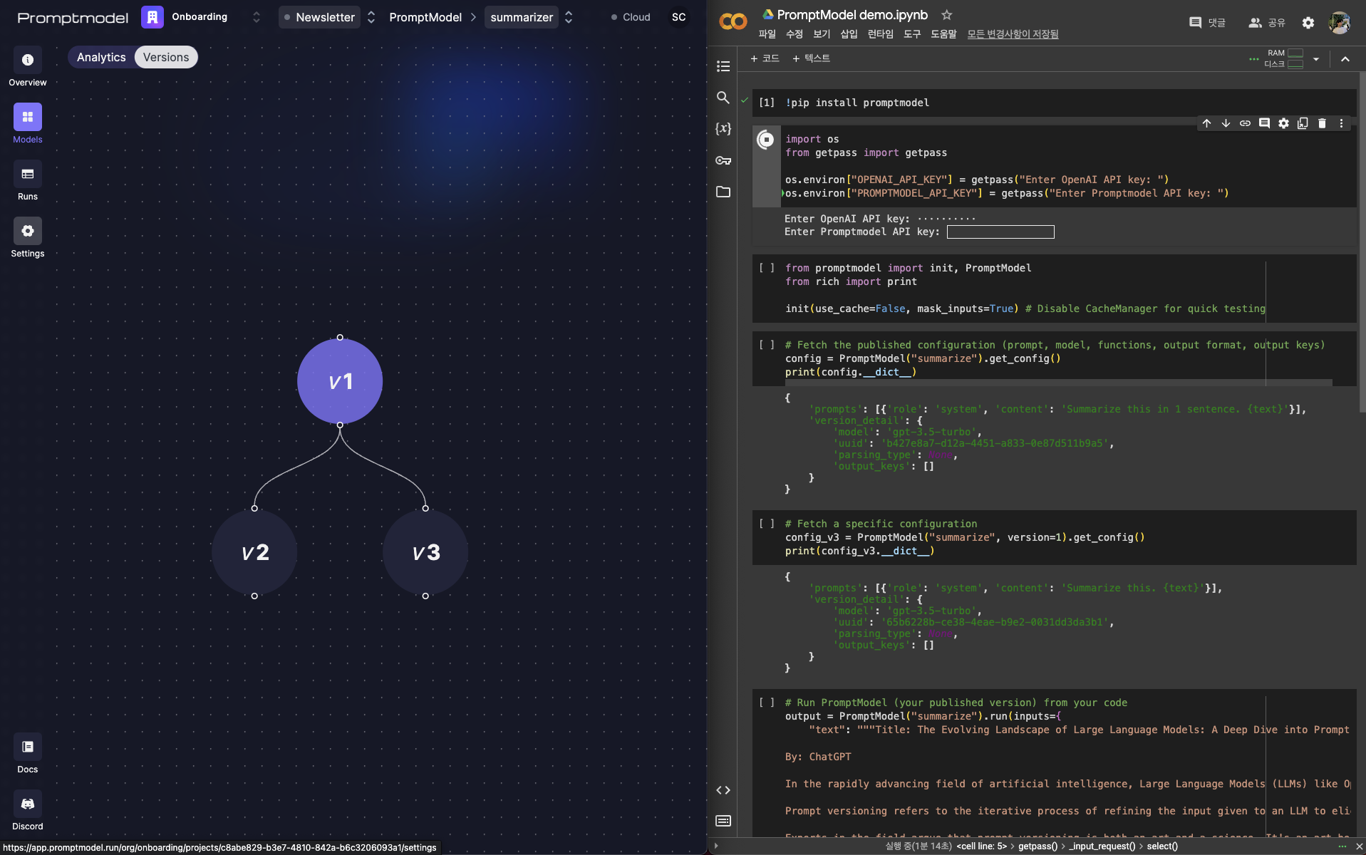Open Promptmodel Settings gear
This screenshot has width=1366, height=855.
(x=27, y=232)
